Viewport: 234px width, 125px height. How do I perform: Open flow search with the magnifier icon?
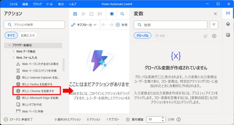click(x=122, y=14)
